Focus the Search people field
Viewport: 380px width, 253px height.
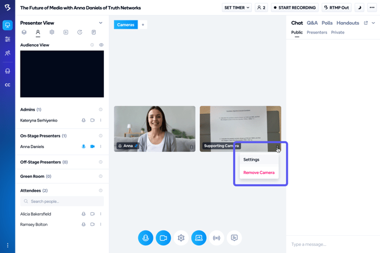[x=62, y=201]
